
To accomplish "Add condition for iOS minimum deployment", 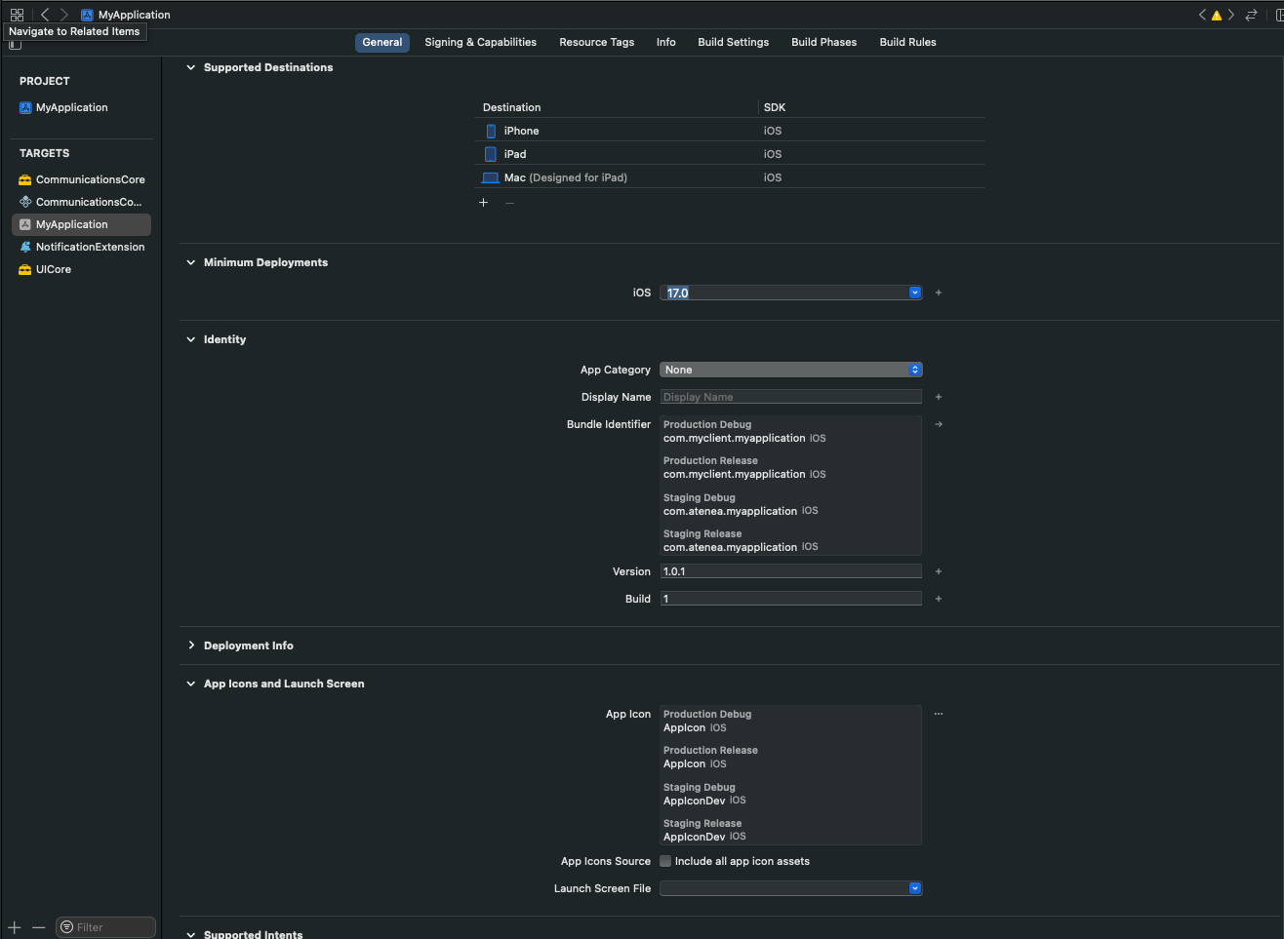I will pyautogui.click(x=939, y=293).
